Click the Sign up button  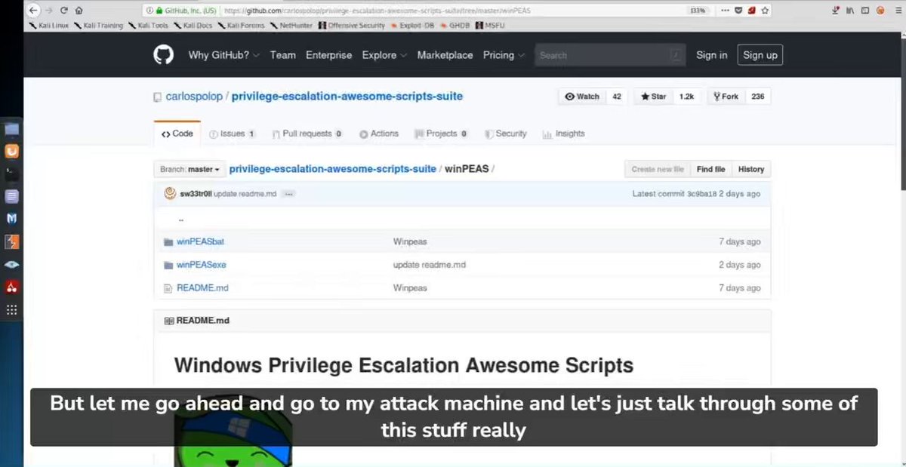[760, 55]
